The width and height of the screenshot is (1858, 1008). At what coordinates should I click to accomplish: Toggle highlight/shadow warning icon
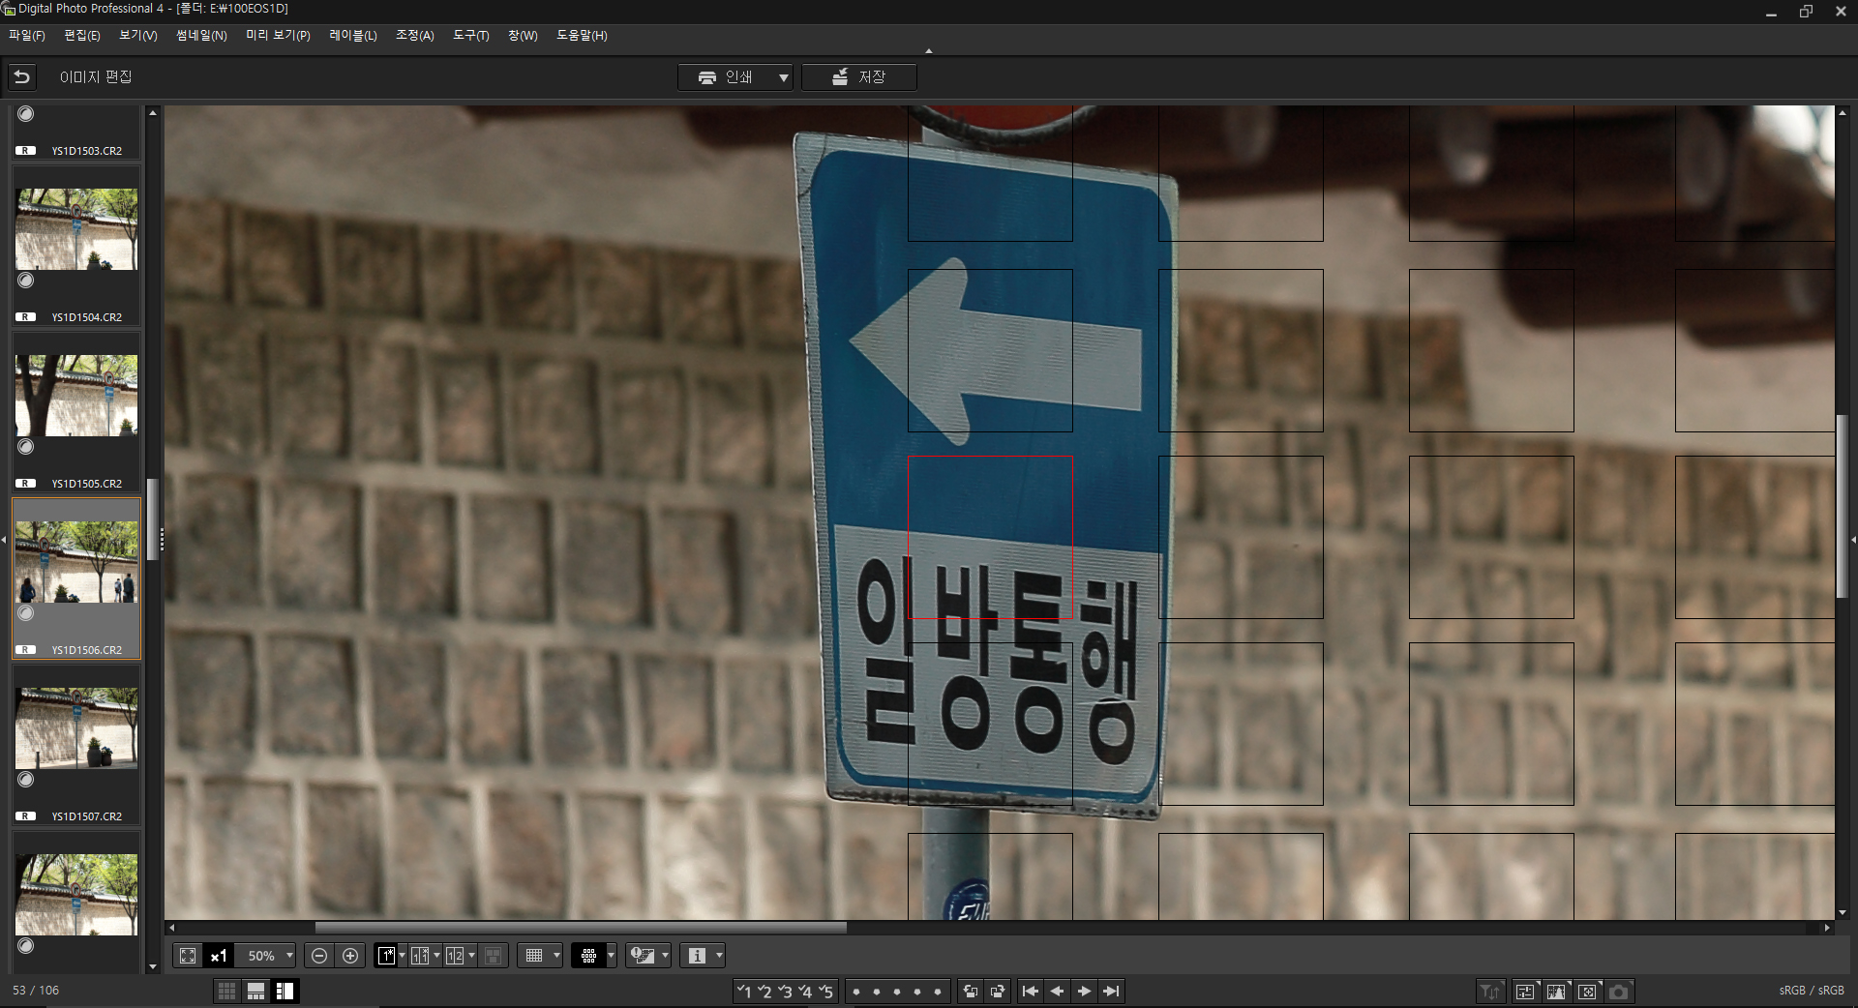[x=643, y=956]
